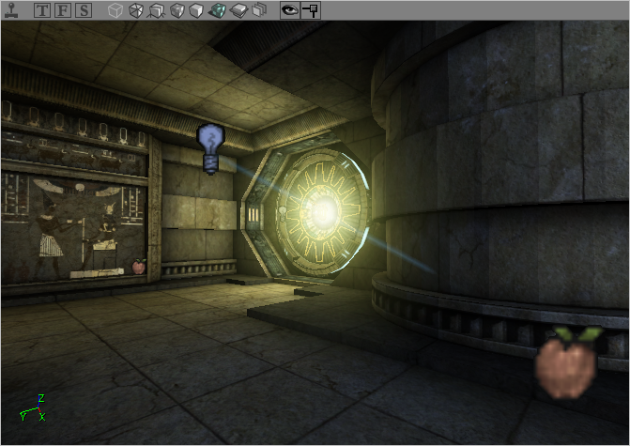630x446 pixels.
Task: Select small apple actor near mural
Action: point(139,266)
